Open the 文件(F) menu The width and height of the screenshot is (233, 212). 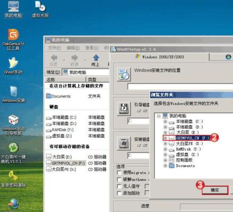point(55,48)
